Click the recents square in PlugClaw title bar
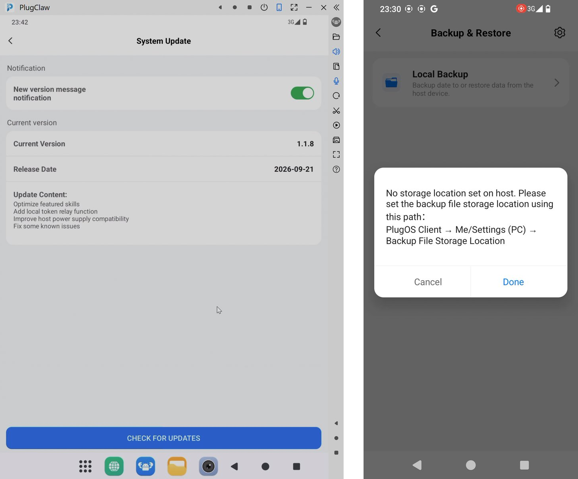 pos(250,7)
